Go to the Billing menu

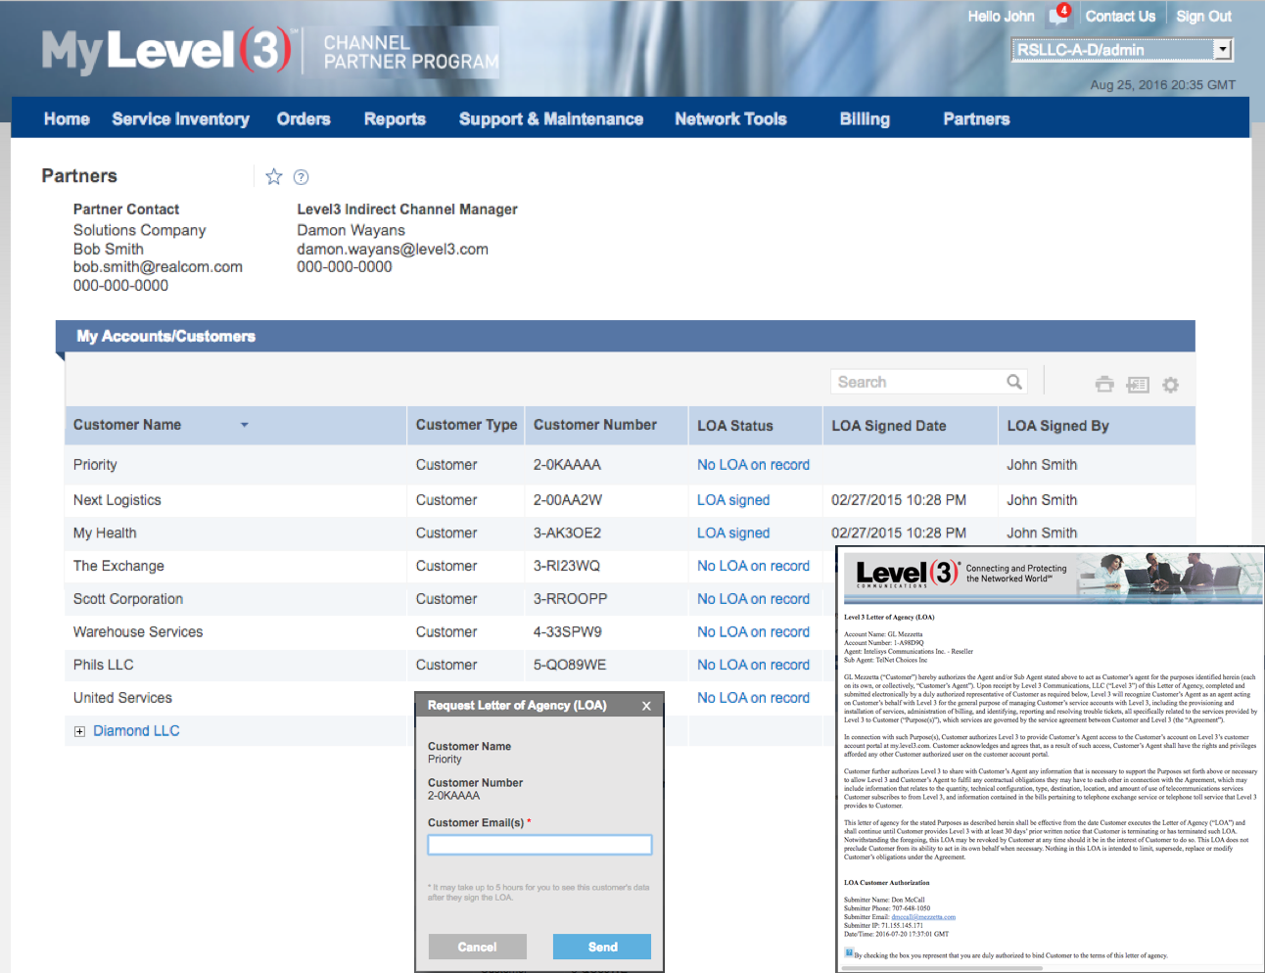[865, 118]
